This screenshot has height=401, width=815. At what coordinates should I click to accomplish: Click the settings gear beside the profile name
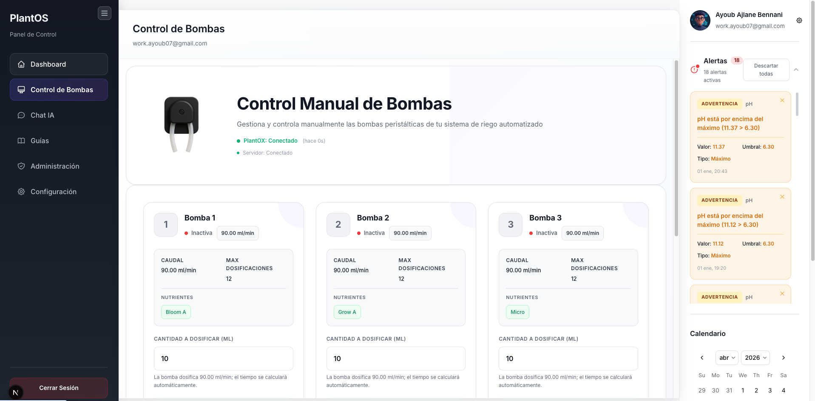(x=799, y=20)
